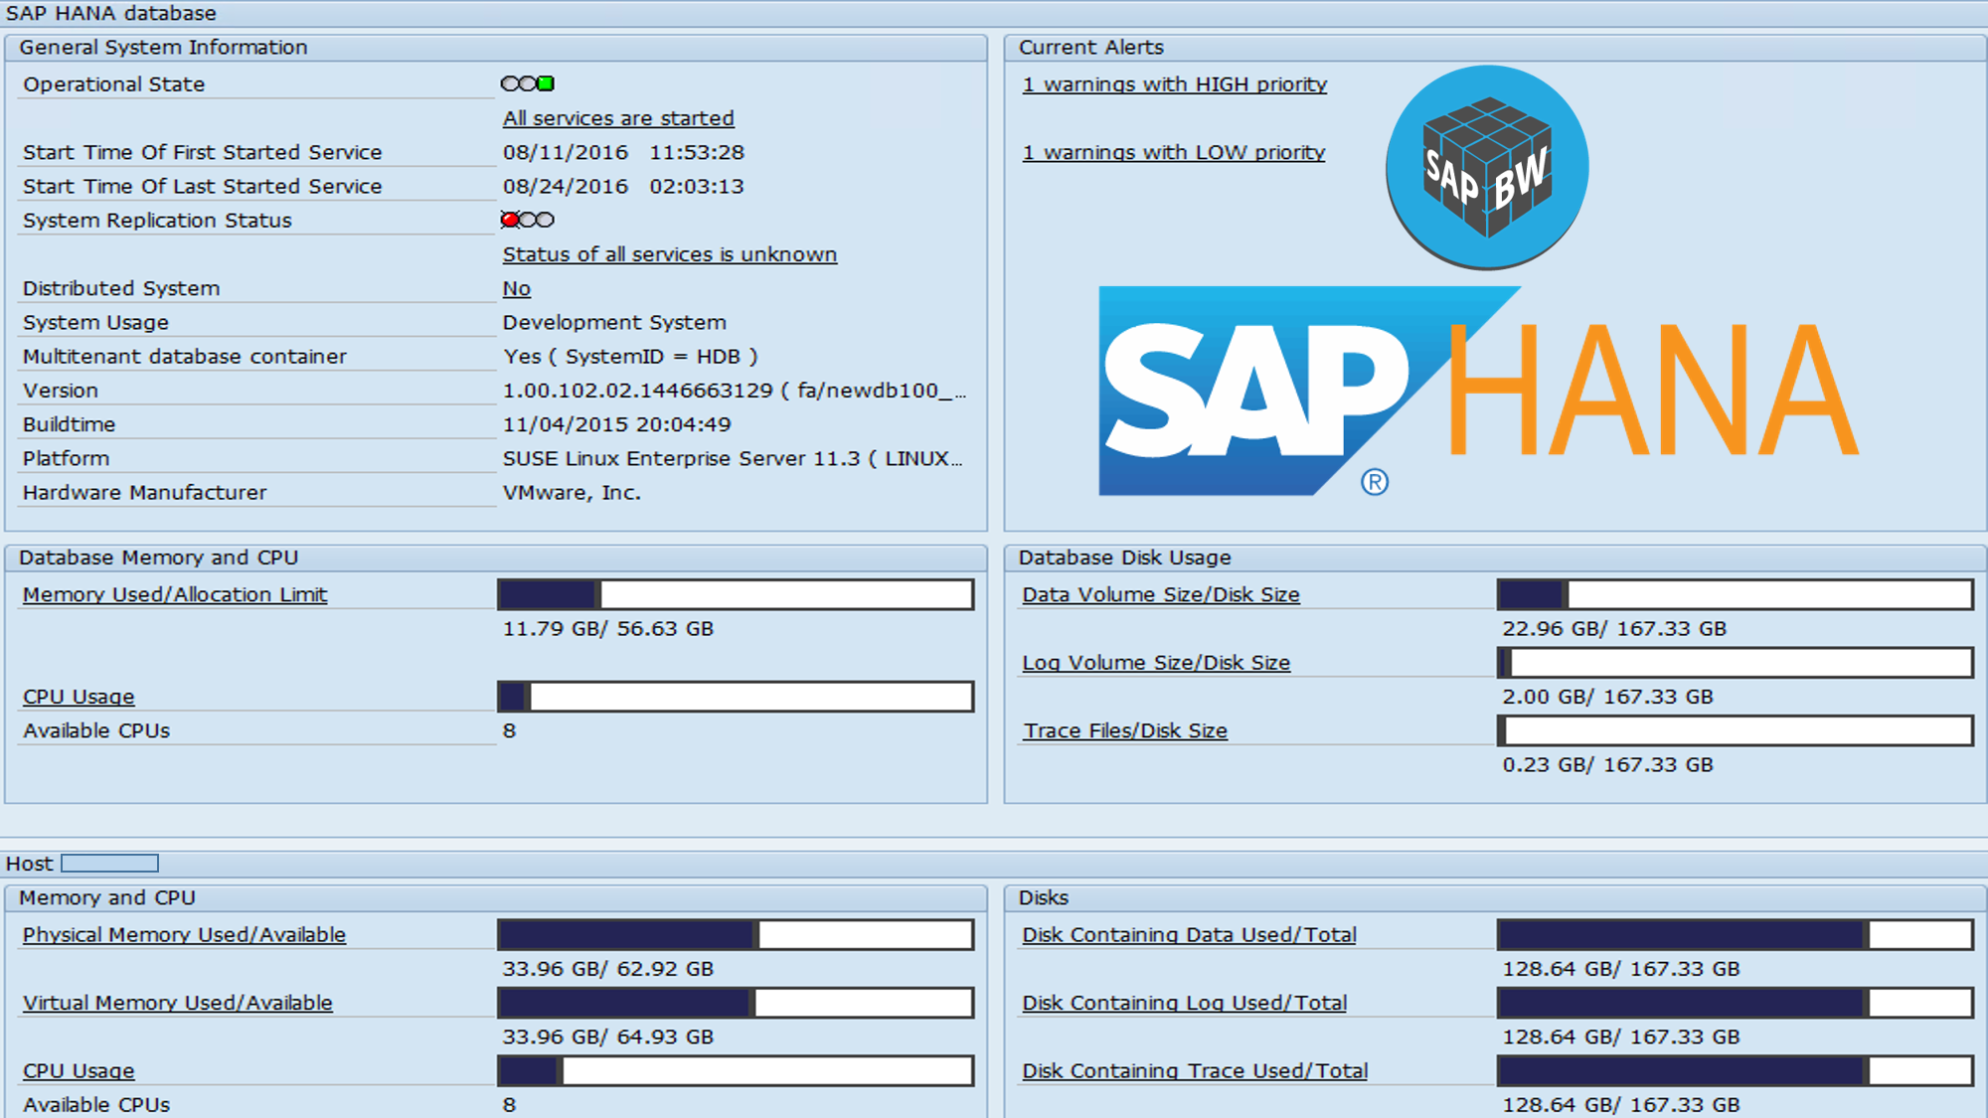This screenshot has height=1118, width=1988.
Task: Collapse the Current Alerts panel
Action: click(1090, 47)
